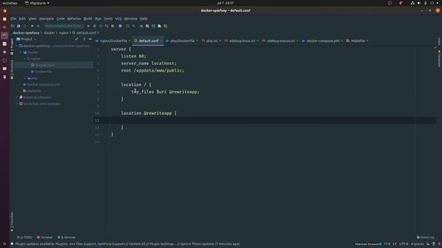442x248 pixels.
Task: Switch to the nginx/Dockerfile tab
Action: pos(113,41)
